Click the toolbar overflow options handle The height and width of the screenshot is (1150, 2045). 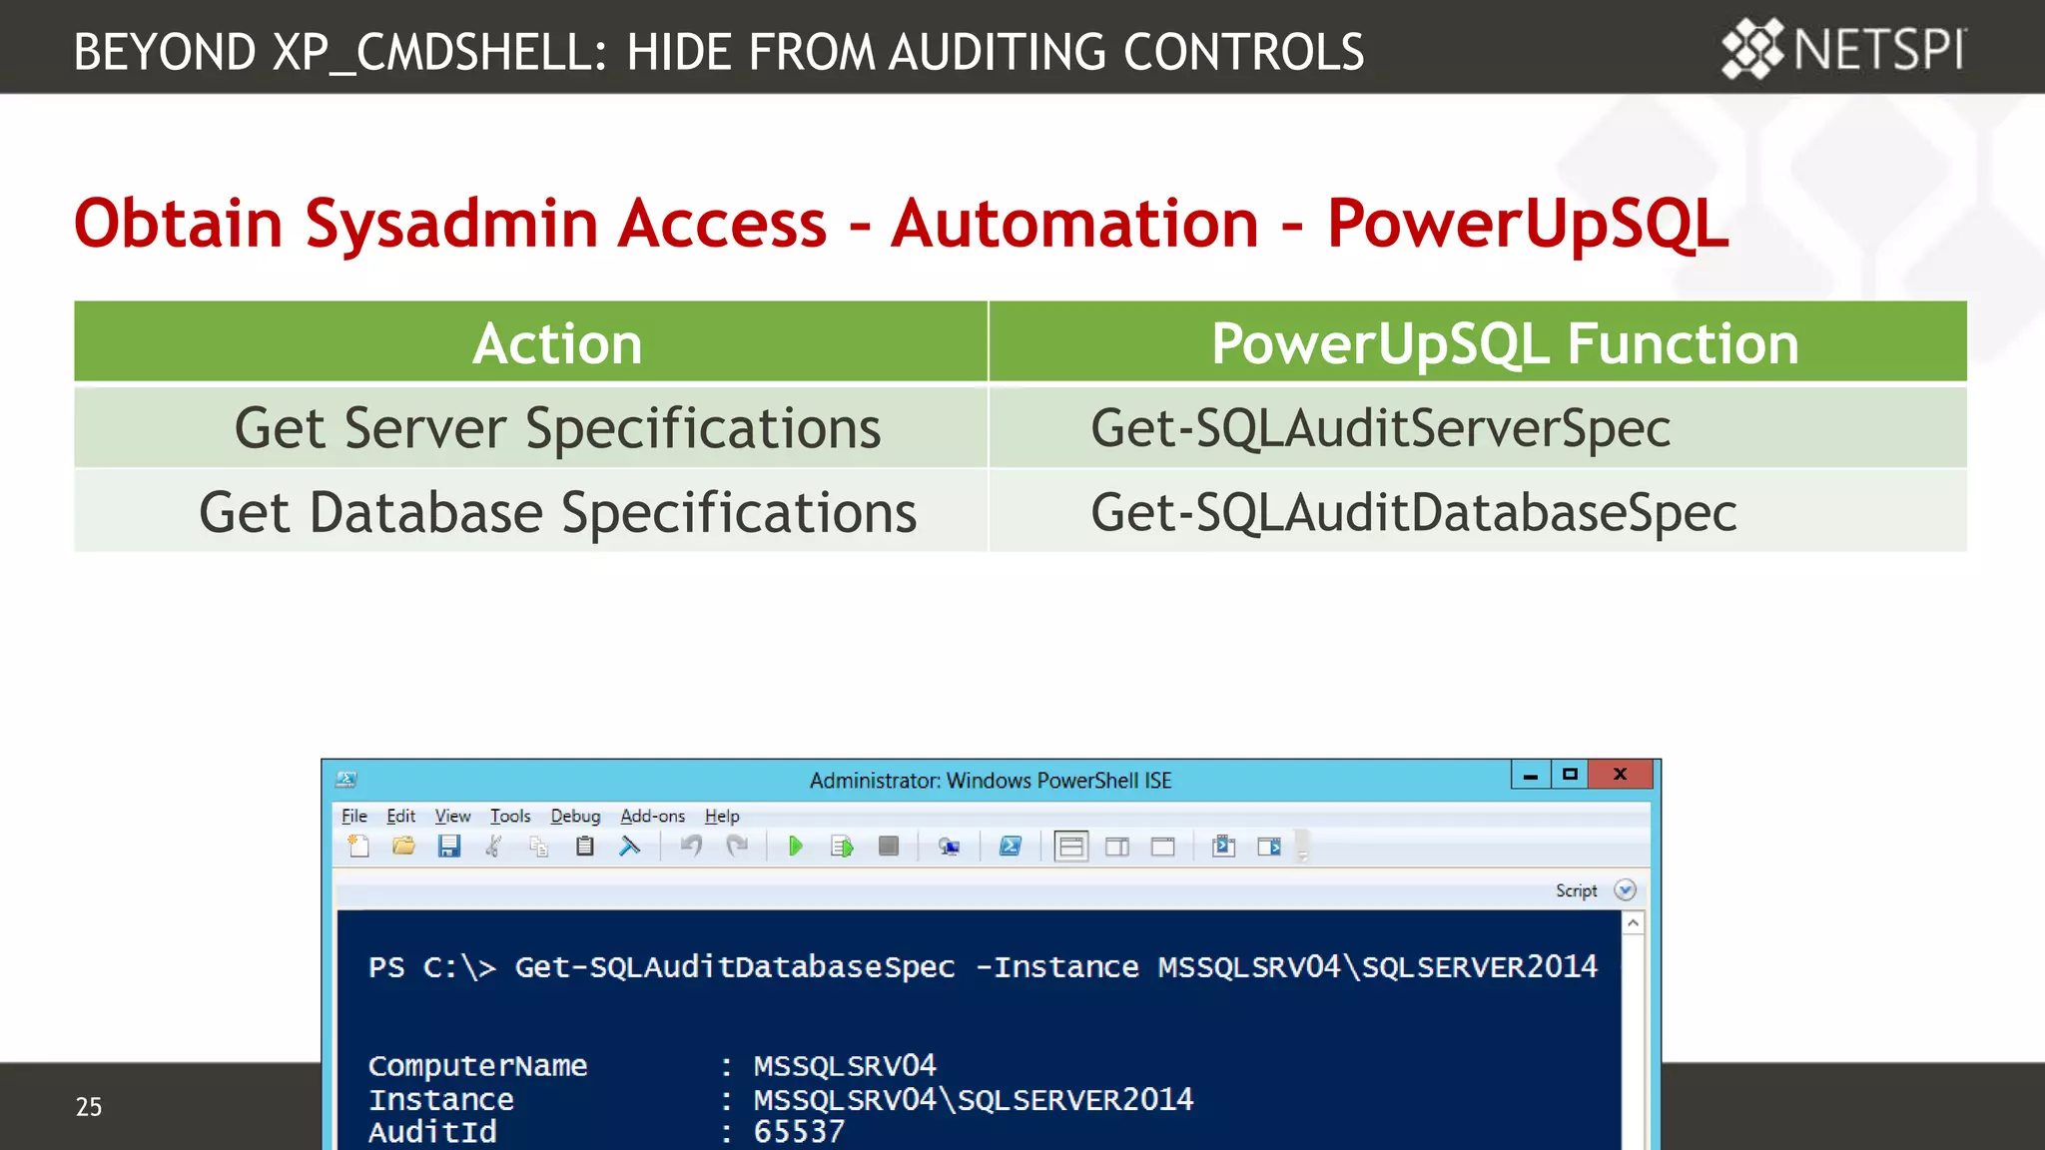point(1302,847)
